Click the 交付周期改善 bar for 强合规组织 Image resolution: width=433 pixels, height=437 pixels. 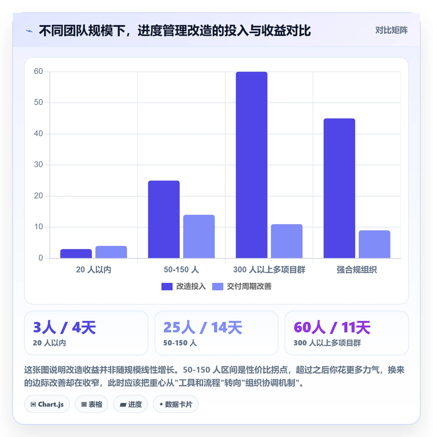coord(375,244)
